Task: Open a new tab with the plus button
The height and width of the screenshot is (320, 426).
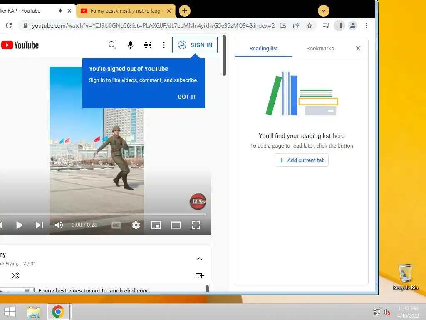Action: tap(185, 11)
